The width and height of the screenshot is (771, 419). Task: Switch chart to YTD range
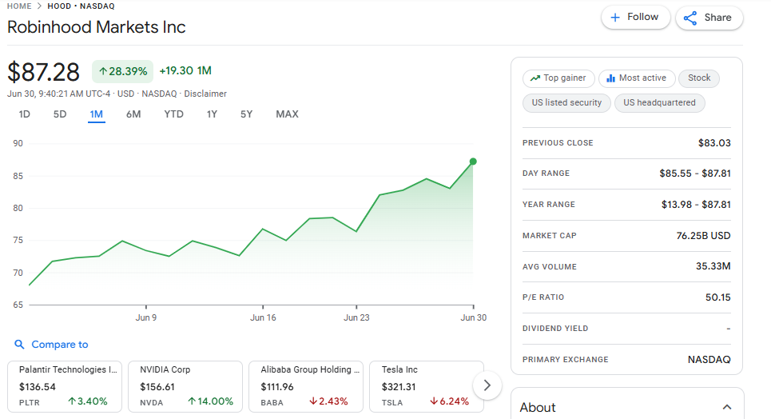(x=173, y=114)
